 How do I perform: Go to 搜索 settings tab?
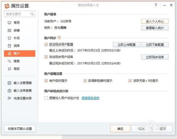click(x=19, y=61)
